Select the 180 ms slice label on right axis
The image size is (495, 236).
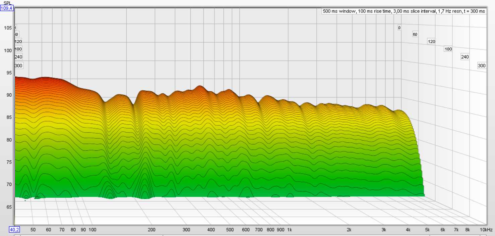tap(447, 49)
